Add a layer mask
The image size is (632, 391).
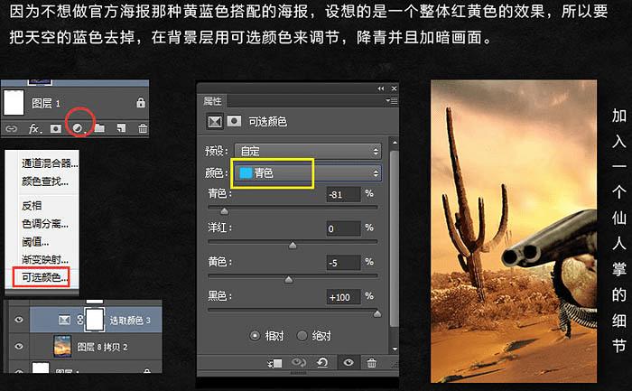pos(56,128)
